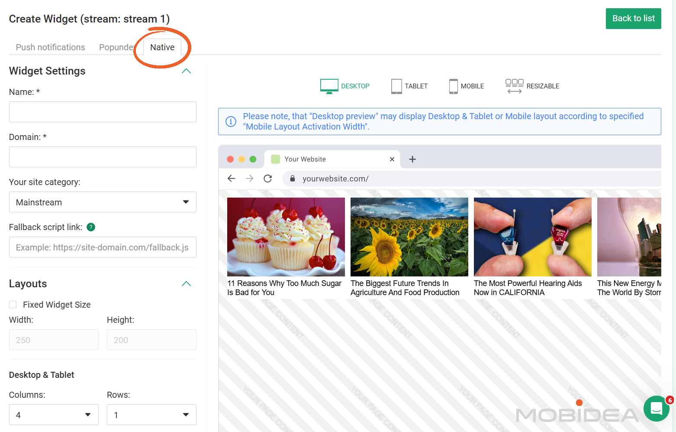Click the sunflower field ad thumbnail
This screenshot has width=676, height=432.
(409, 237)
